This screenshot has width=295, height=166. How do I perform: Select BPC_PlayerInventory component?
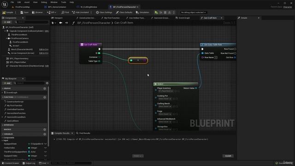click(x=19, y=59)
